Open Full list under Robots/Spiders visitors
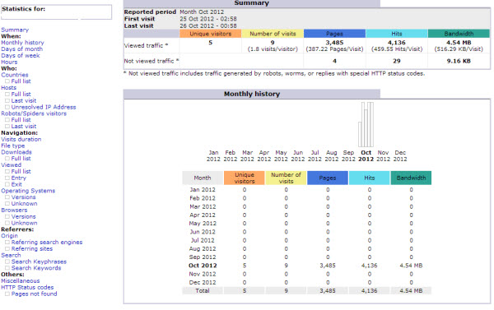Viewport: 494px width, 310px height. tap(21, 120)
